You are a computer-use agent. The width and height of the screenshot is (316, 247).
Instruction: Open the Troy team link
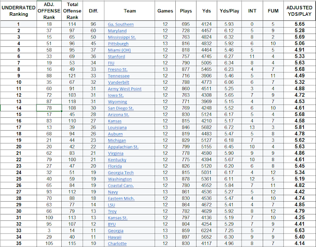(112, 211)
